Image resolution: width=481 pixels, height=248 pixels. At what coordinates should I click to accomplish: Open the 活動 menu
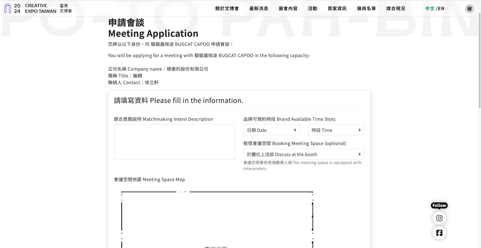click(x=312, y=8)
